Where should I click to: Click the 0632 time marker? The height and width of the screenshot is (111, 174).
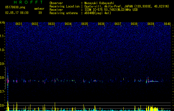pyautogui.click(x=35, y=24)
